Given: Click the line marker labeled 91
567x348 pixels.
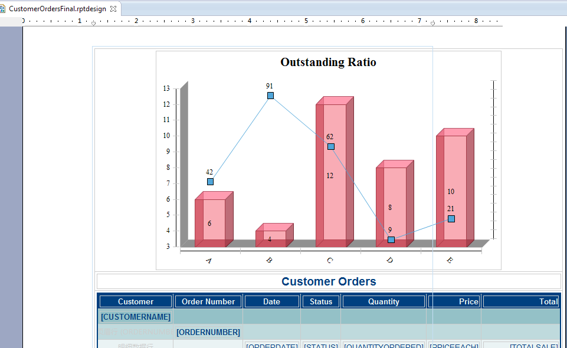Looking at the screenshot, I should [x=270, y=96].
